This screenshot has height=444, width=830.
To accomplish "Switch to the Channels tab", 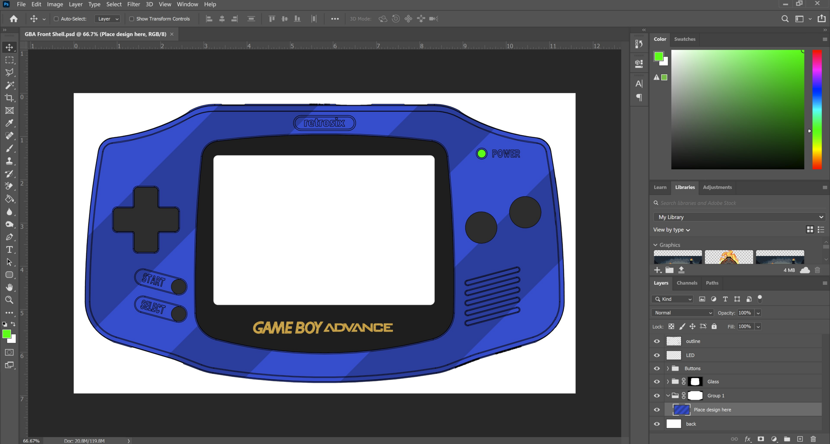I will coord(687,283).
